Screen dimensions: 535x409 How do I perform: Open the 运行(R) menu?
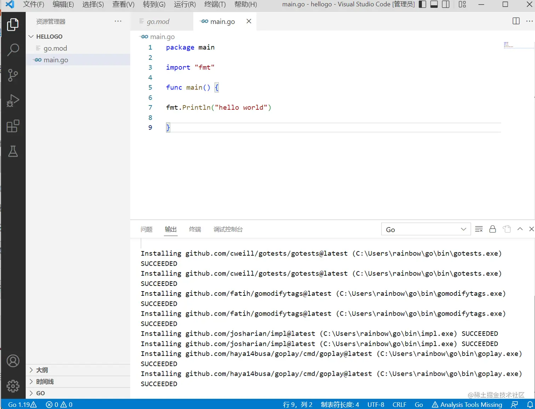click(185, 4)
